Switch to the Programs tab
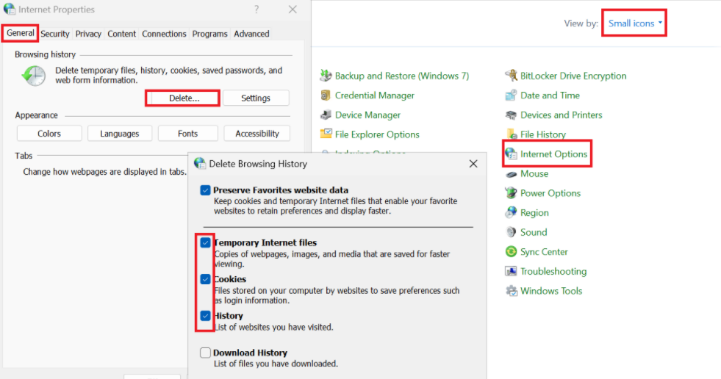The width and height of the screenshot is (721, 379). tap(209, 34)
